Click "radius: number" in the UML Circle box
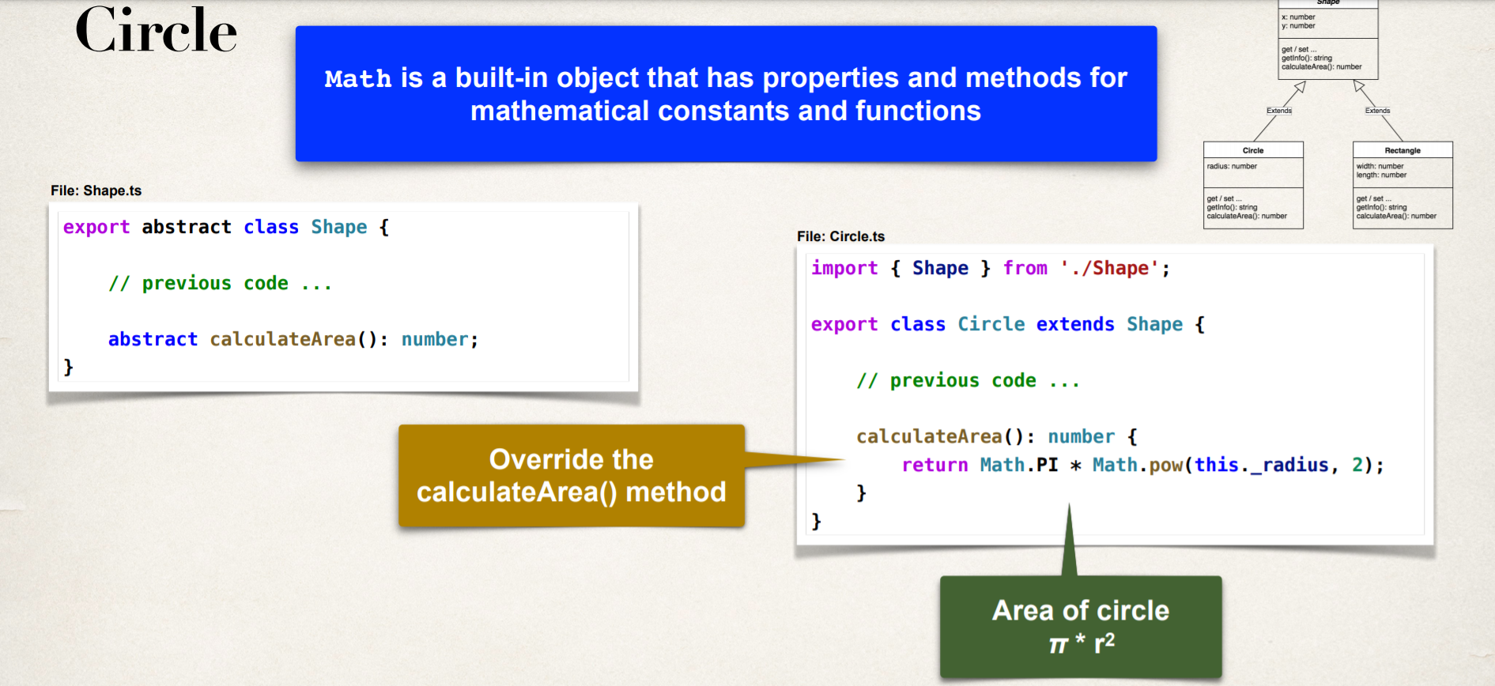The image size is (1495, 686). 1232,166
